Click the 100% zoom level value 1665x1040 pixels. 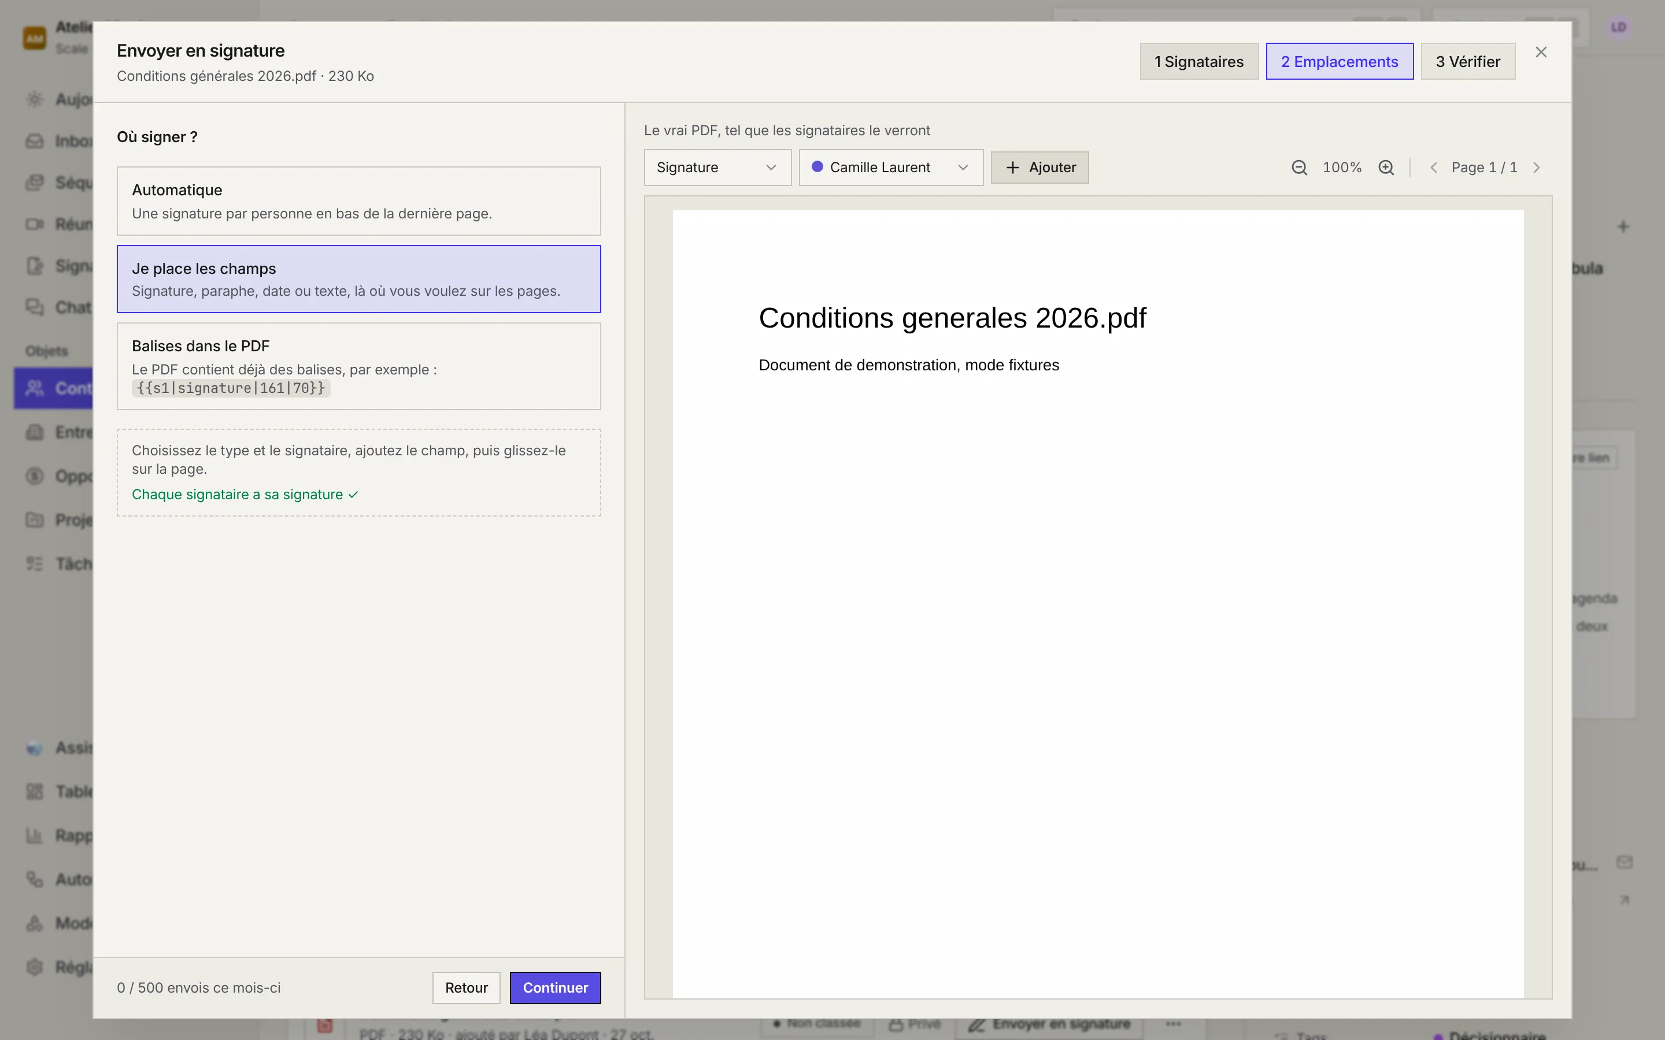pyautogui.click(x=1342, y=167)
